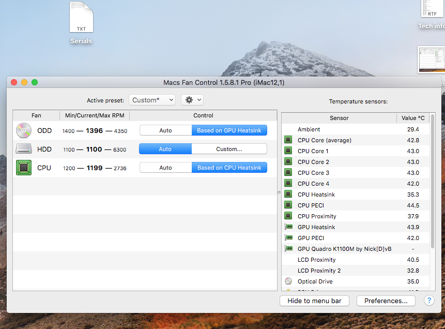Click the Optical Drive value 35.0
The image size is (445, 329).
413,281
